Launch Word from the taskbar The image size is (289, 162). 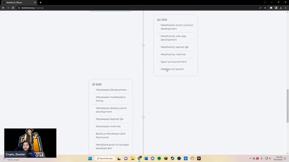pos(146,158)
